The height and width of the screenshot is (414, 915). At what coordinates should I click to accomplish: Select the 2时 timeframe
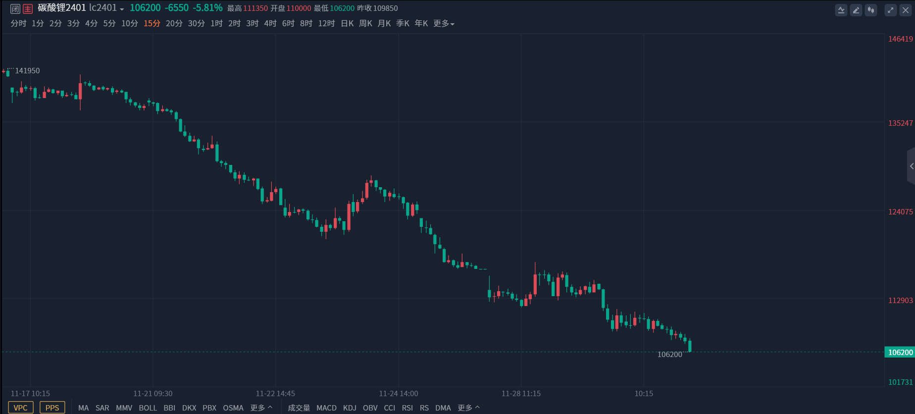234,23
